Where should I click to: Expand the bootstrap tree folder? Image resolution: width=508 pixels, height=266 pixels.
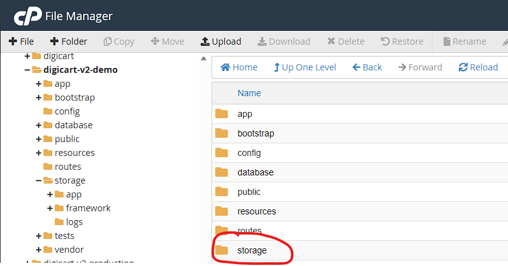pyautogui.click(x=38, y=97)
